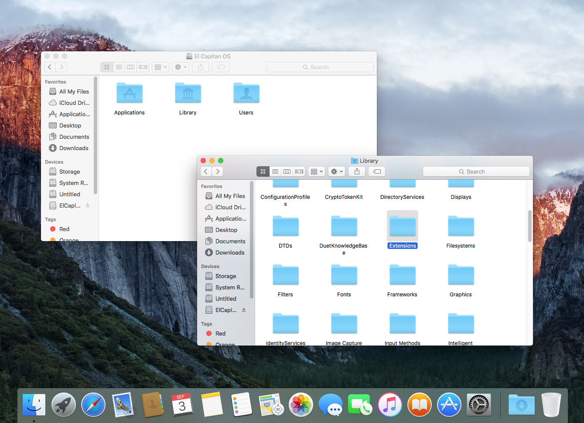Switch to column view in the El Capitan window
584x423 pixels.
(x=131, y=67)
